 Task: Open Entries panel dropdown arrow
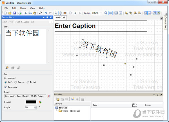pyautogui.click(x=154, y=95)
